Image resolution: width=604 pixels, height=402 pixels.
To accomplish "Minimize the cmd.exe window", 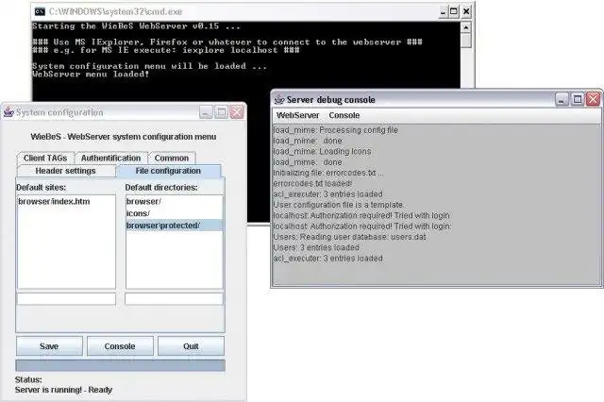I will [443, 11].
